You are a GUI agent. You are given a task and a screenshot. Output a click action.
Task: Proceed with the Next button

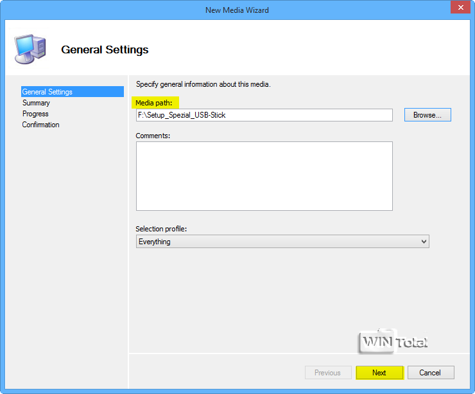(379, 373)
